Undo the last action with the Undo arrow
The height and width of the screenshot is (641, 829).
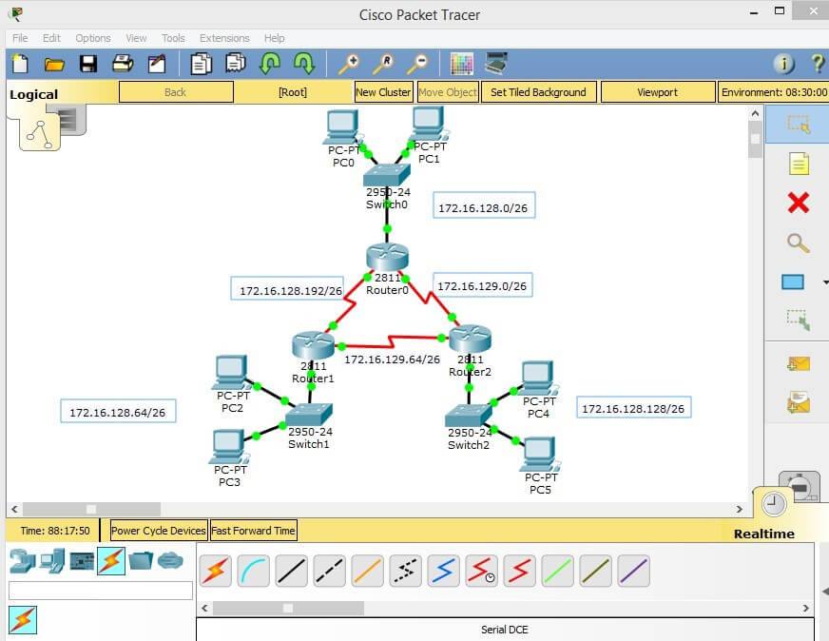270,64
